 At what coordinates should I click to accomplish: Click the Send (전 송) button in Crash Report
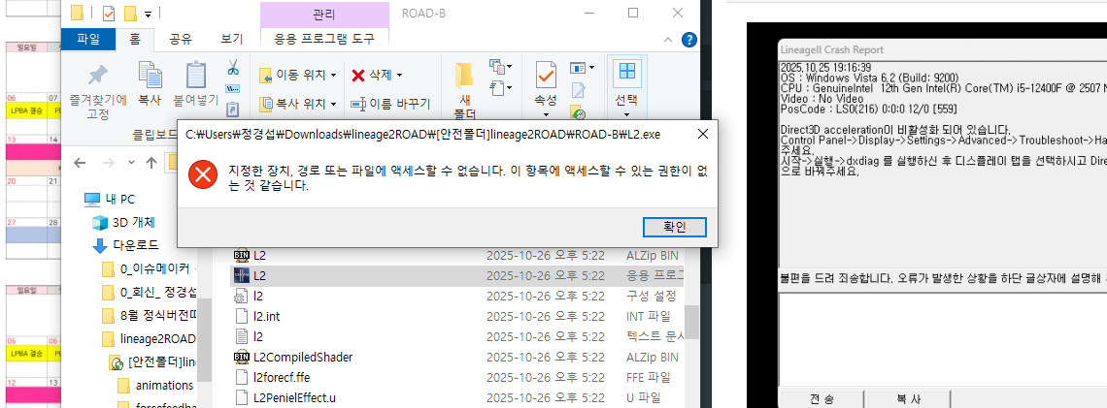(x=822, y=398)
